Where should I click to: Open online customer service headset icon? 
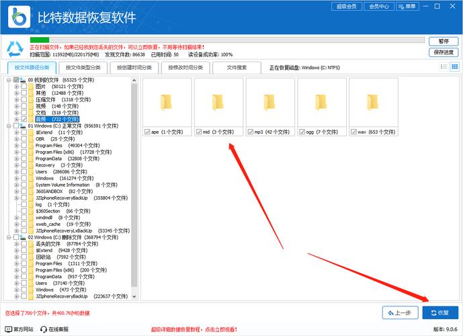(44, 329)
